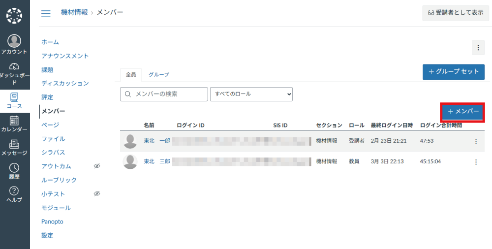
Task: Open the メッセージ inbox icon
Action: coord(14,144)
